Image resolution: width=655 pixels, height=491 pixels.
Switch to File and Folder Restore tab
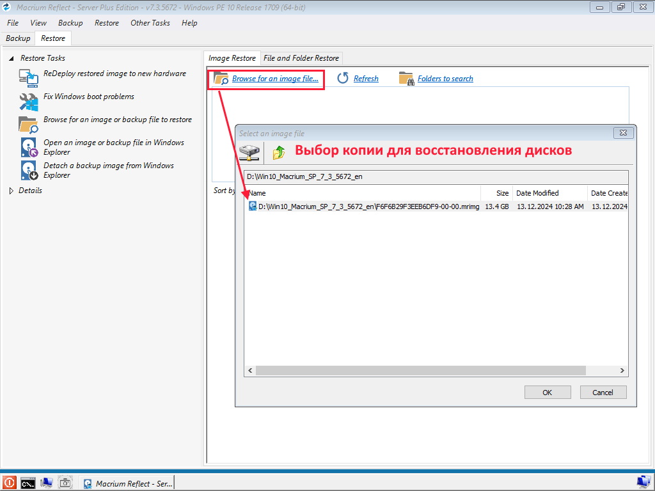[301, 58]
